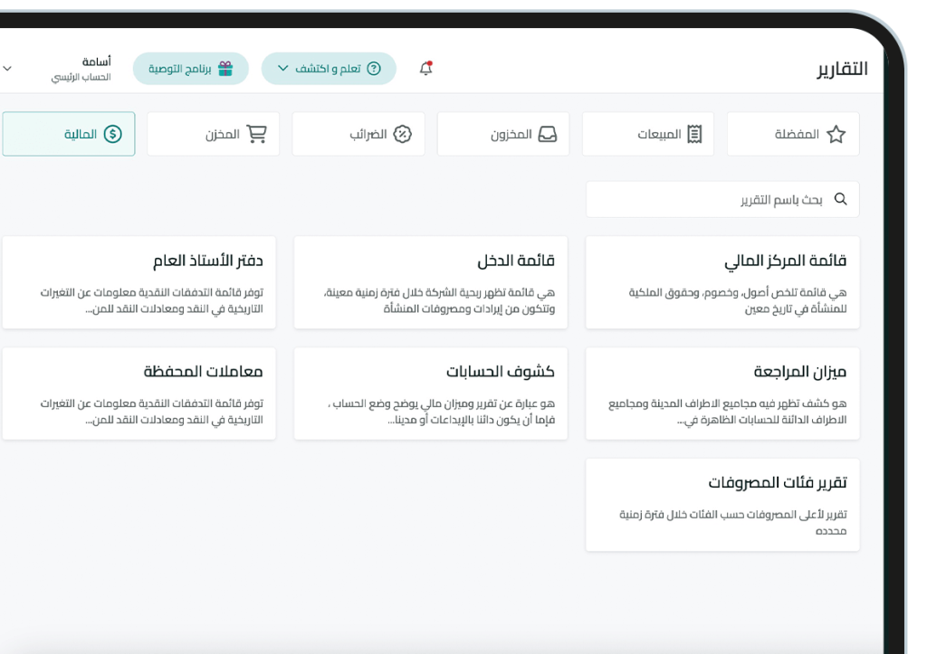Open the برنامج التوصية button
The width and height of the screenshot is (927, 654).
tap(191, 69)
